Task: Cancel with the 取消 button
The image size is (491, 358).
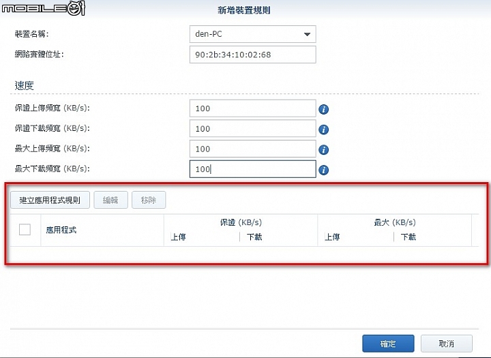Action: coord(447,344)
